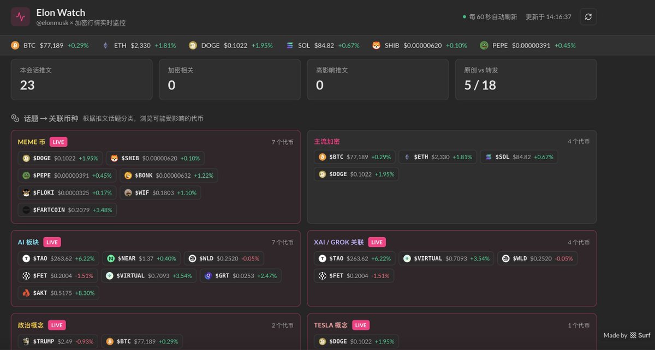Screen dimensions: 655x350
Task: Click the MEME 币 card title
Action: [32, 142]
